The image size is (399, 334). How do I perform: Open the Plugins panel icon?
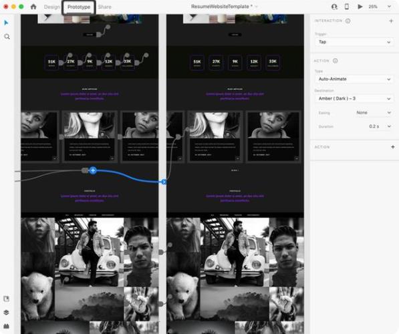click(x=7, y=326)
